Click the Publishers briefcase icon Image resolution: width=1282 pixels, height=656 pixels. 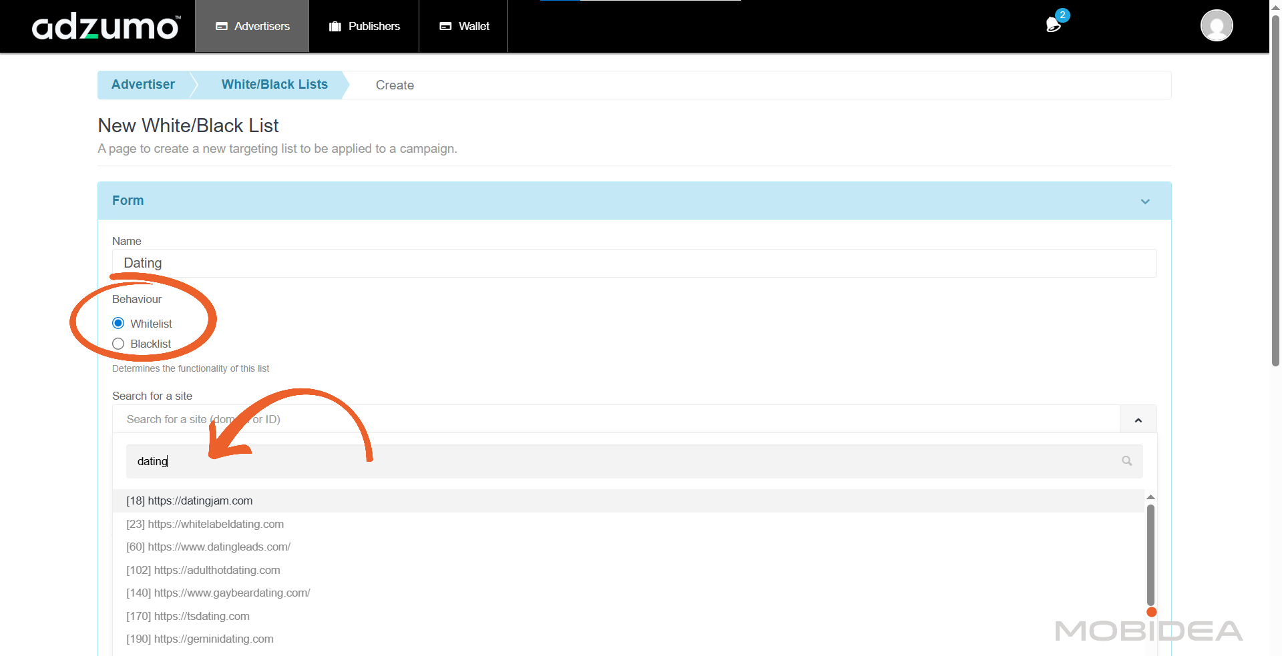tap(335, 27)
